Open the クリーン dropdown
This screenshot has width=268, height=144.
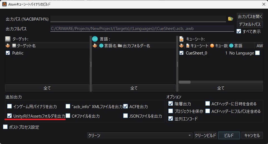[x=140, y=135]
